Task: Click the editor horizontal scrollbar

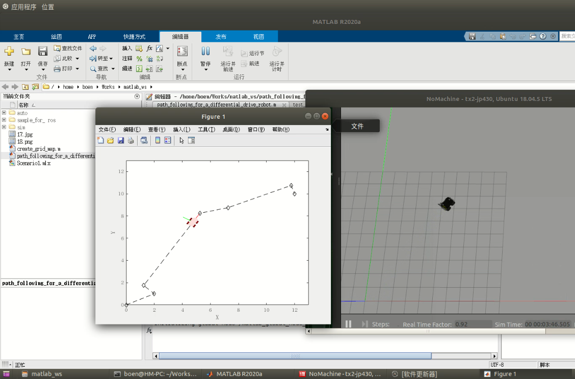Action: (295, 356)
